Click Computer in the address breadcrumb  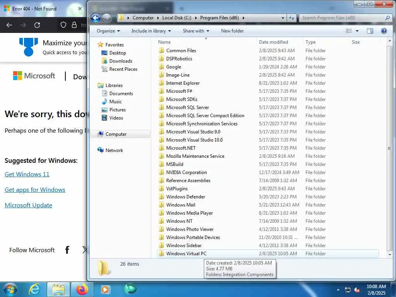pos(143,18)
